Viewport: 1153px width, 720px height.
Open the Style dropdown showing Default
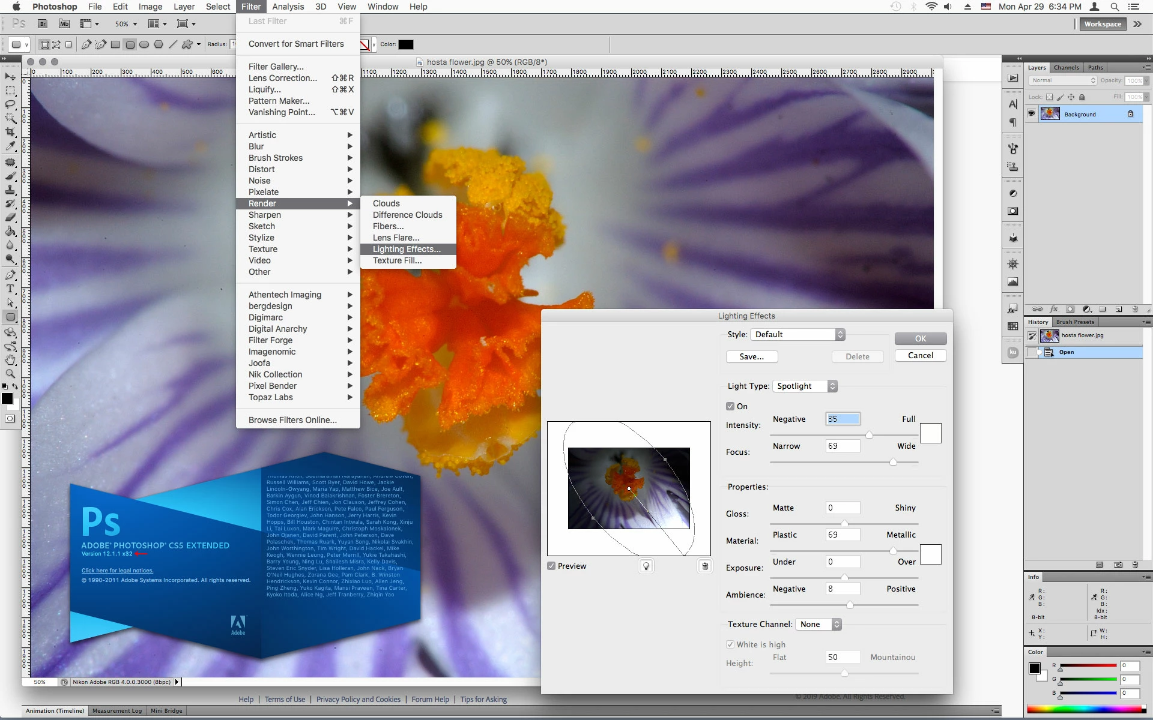click(x=797, y=334)
